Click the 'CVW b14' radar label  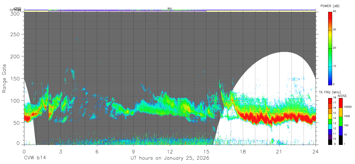35,158
